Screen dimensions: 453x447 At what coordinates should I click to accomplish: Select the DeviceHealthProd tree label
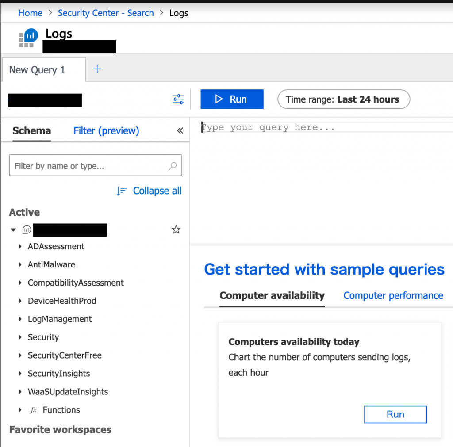62,301
